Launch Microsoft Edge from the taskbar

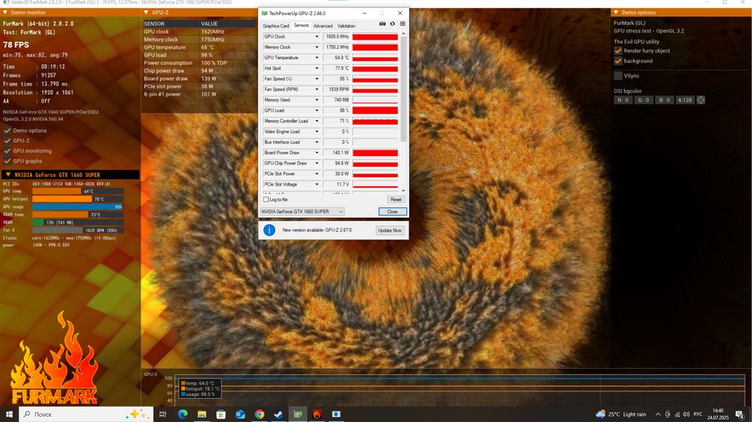click(x=183, y=414)
